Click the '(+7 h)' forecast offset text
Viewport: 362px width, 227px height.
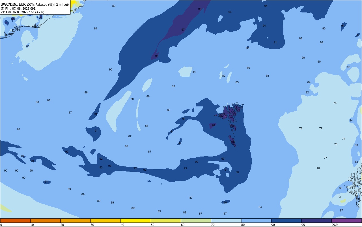(x=40, y=12)
